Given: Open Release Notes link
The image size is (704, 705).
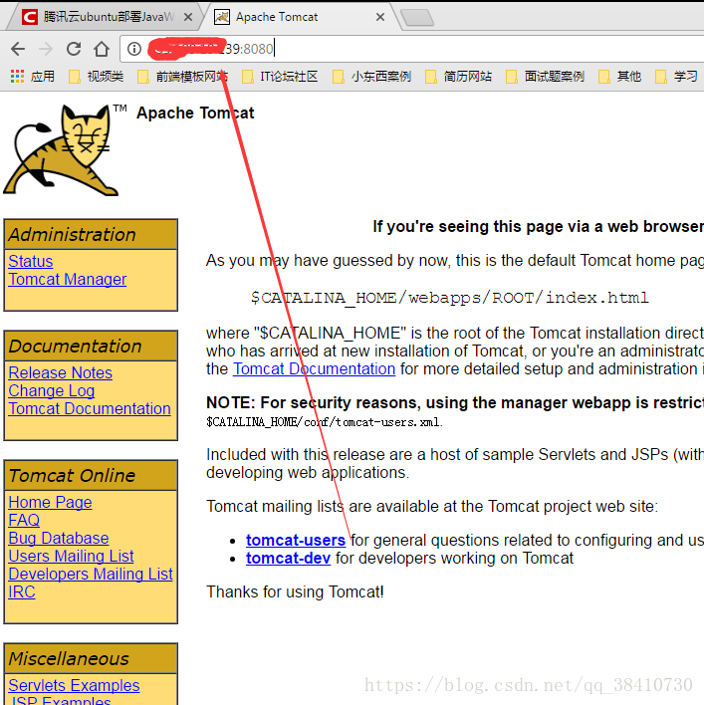Looking at the screenshot, I should pyautogui.click(x=60, y=372).
